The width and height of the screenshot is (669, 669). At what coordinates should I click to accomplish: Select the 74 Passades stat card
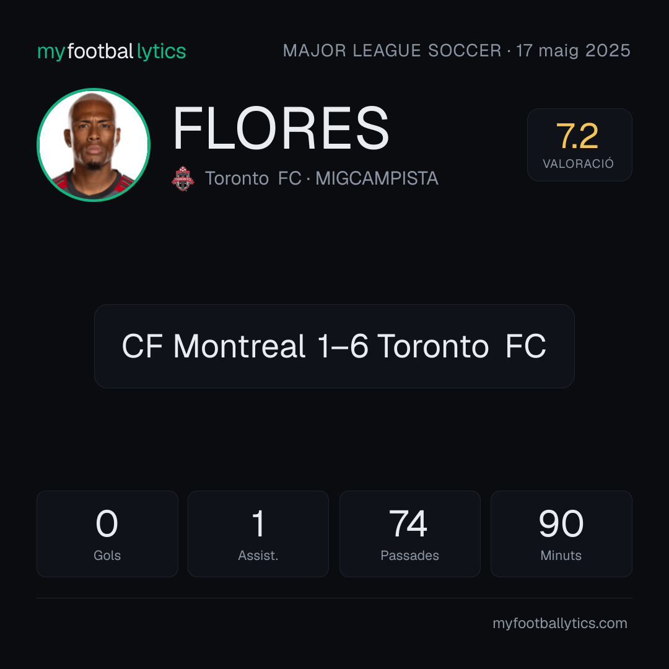point(409,534)
